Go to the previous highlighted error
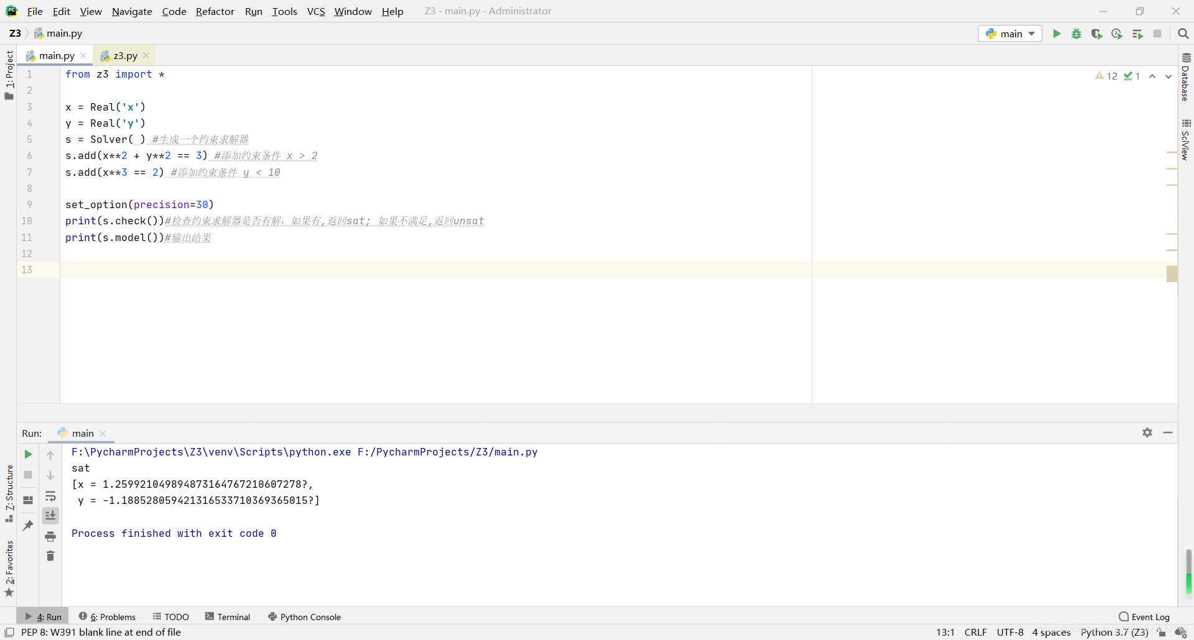The width and height of the screenshot is (1194, 640). pyautogui.click(x=1152, y=76)
